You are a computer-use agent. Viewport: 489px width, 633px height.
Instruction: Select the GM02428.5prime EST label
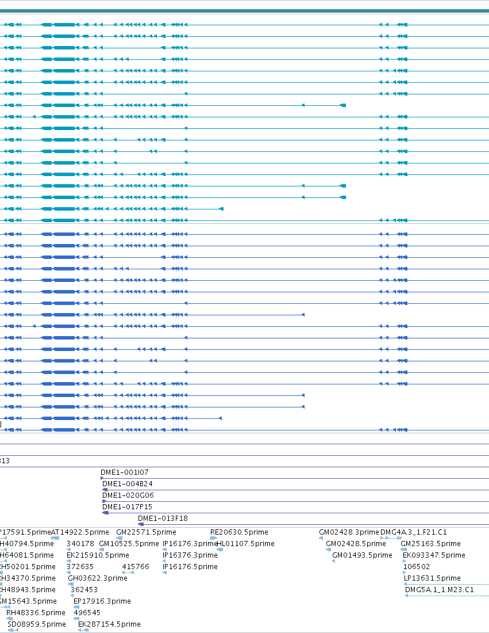(x=356, y=544)
